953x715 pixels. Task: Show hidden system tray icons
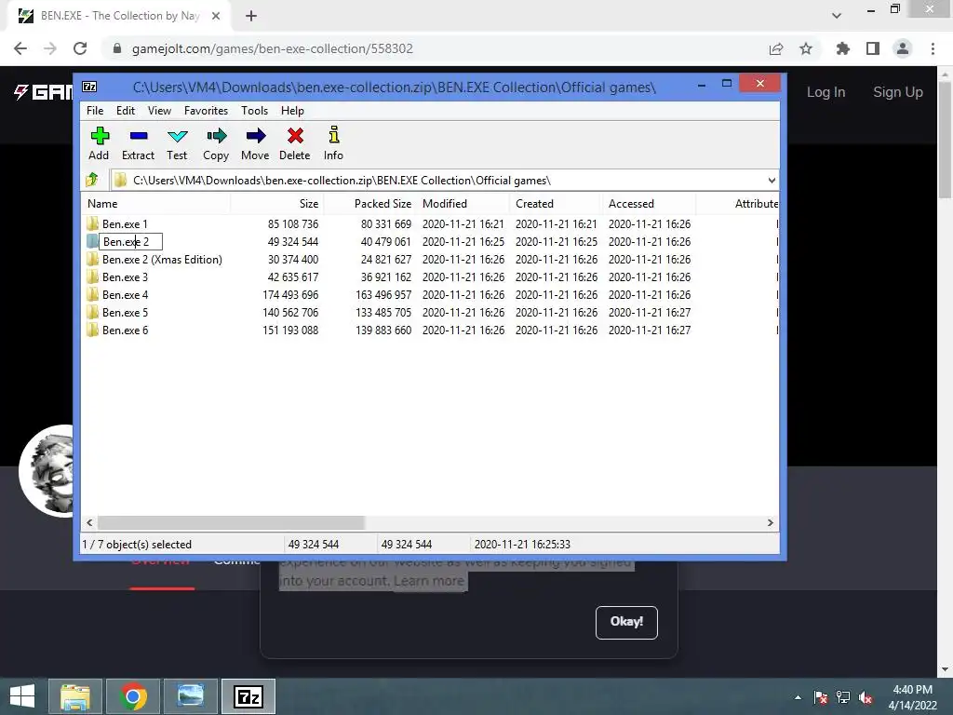click(798, 697)
